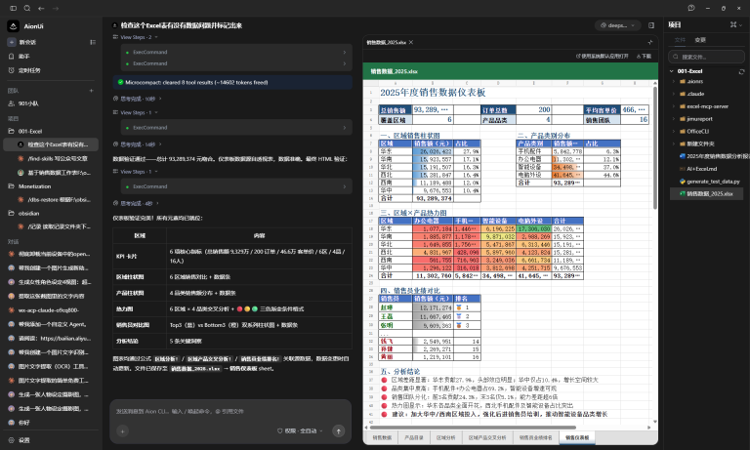Screen dimensions: 750x450
Task: Close the 销售数据_2025.xlsx preview tab
Action: pyautogui.click(x=411, y=42)
